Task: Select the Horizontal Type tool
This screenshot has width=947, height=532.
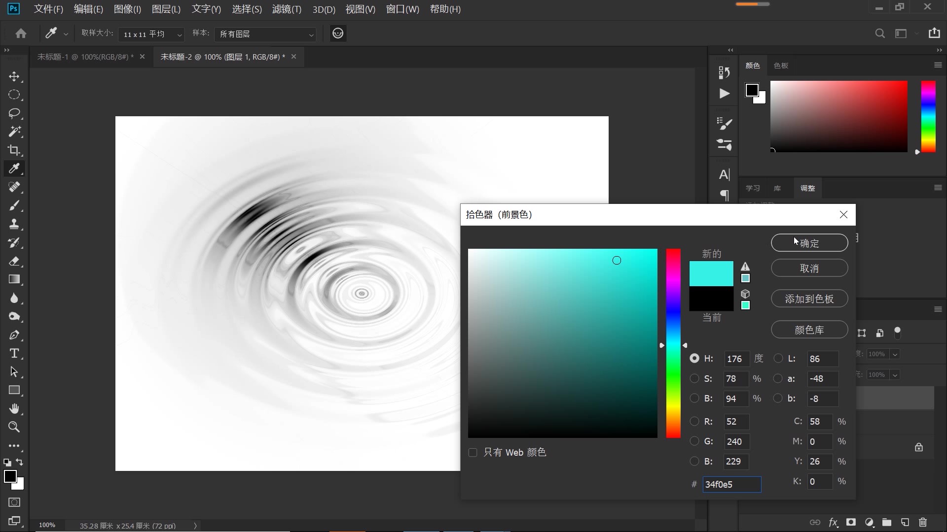Action: [x=14, y=353]
